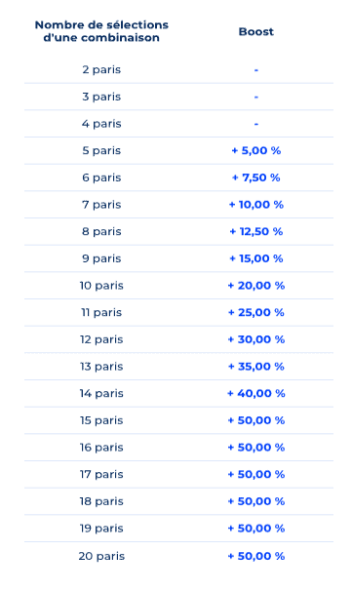Click the + 25,00 % boost value
Screen dimensions: 352x591
[x=255, y=312]
